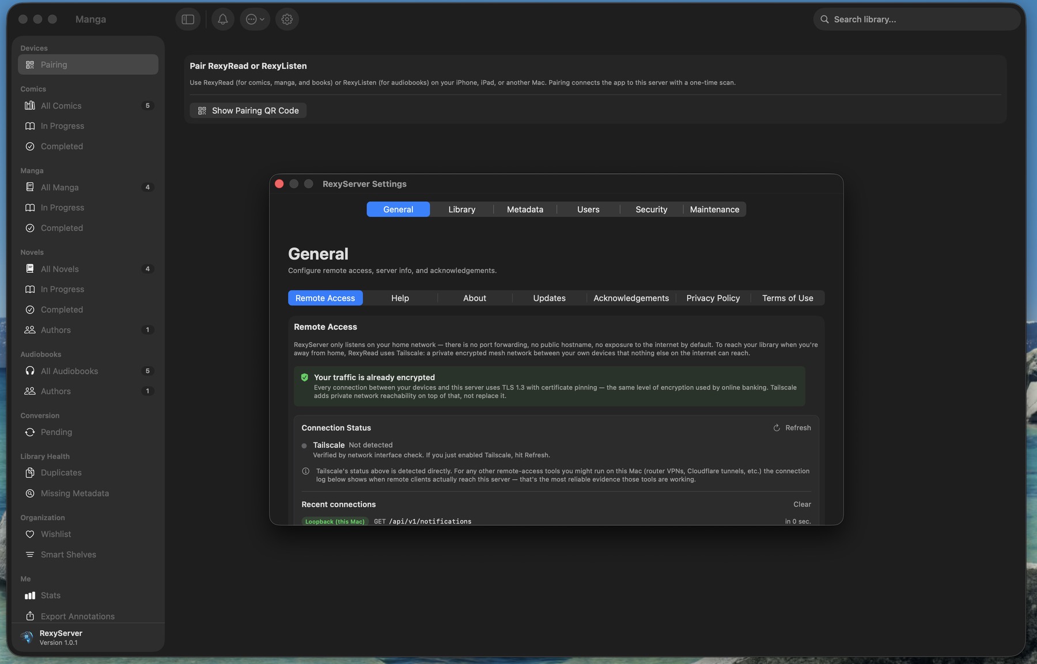Click Clear next to Recent connections
The image size is (1037, 664).
802,504
